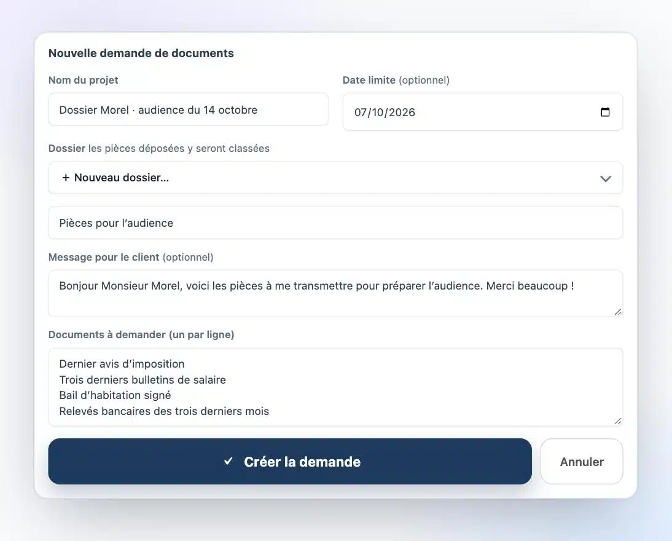Edit the Pièces pour l'audience folder name field
This screenshot has height=541, width=672.
[x=335, y=223]
